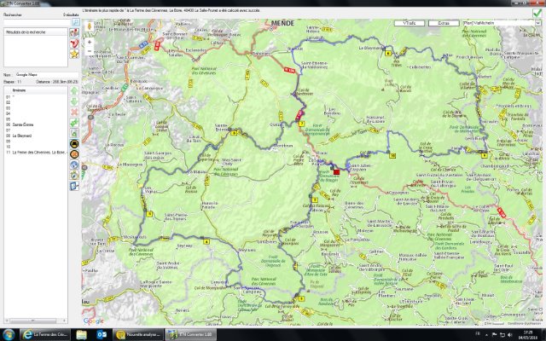546x341 pixels.
Task: Open the Windows Start menu
Action: point(10,334)
